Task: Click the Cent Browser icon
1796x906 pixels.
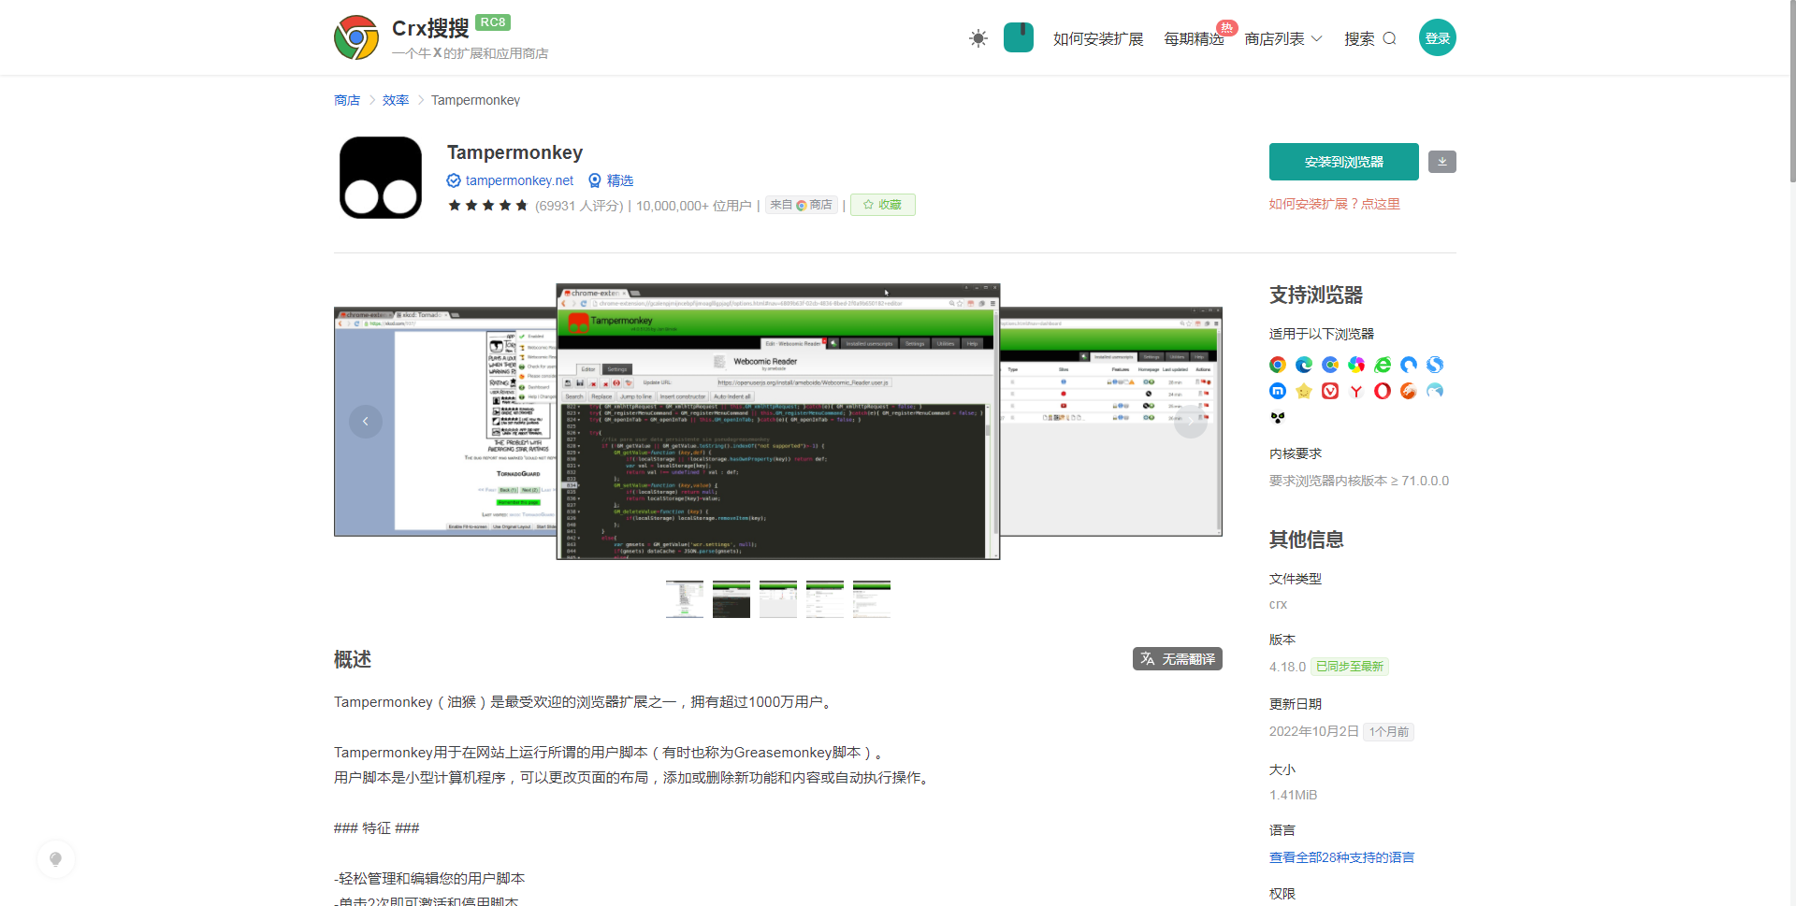Action: click(1330, 365)
